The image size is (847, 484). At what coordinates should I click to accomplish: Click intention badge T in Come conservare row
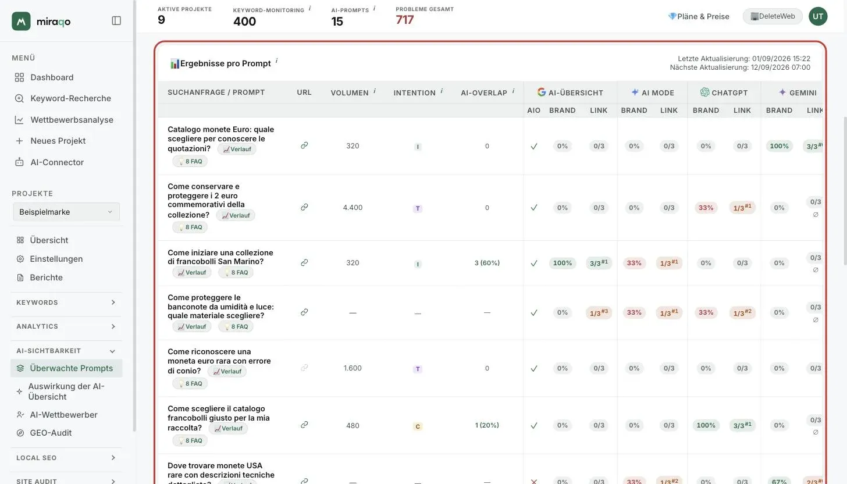click(417, 208)
